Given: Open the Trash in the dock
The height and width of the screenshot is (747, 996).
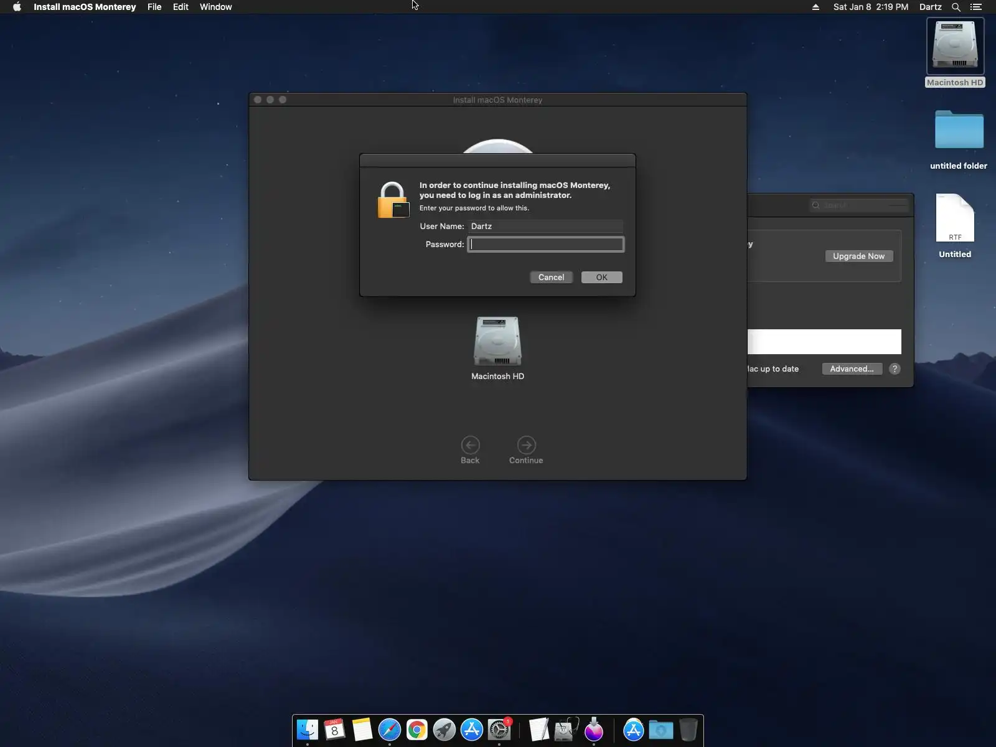Looking at the screenshot, I should pos(688,730).
